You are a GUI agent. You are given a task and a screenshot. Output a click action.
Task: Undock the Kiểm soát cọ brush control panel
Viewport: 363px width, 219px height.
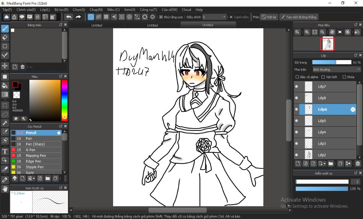356,173
